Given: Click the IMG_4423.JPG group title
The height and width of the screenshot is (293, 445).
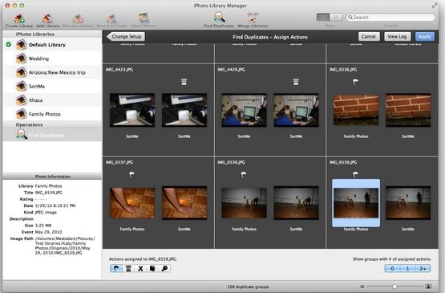Looking at the screenshot, I should pyautogui.click(x=119, y=69).
